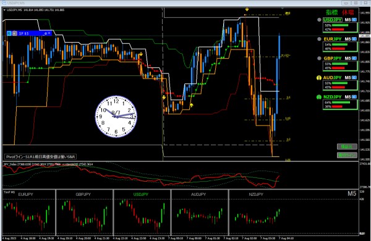The image size is (371, 241).
Task: Click M5 timeframe label in AUDJPY row
Action: (x=348, y=78)
